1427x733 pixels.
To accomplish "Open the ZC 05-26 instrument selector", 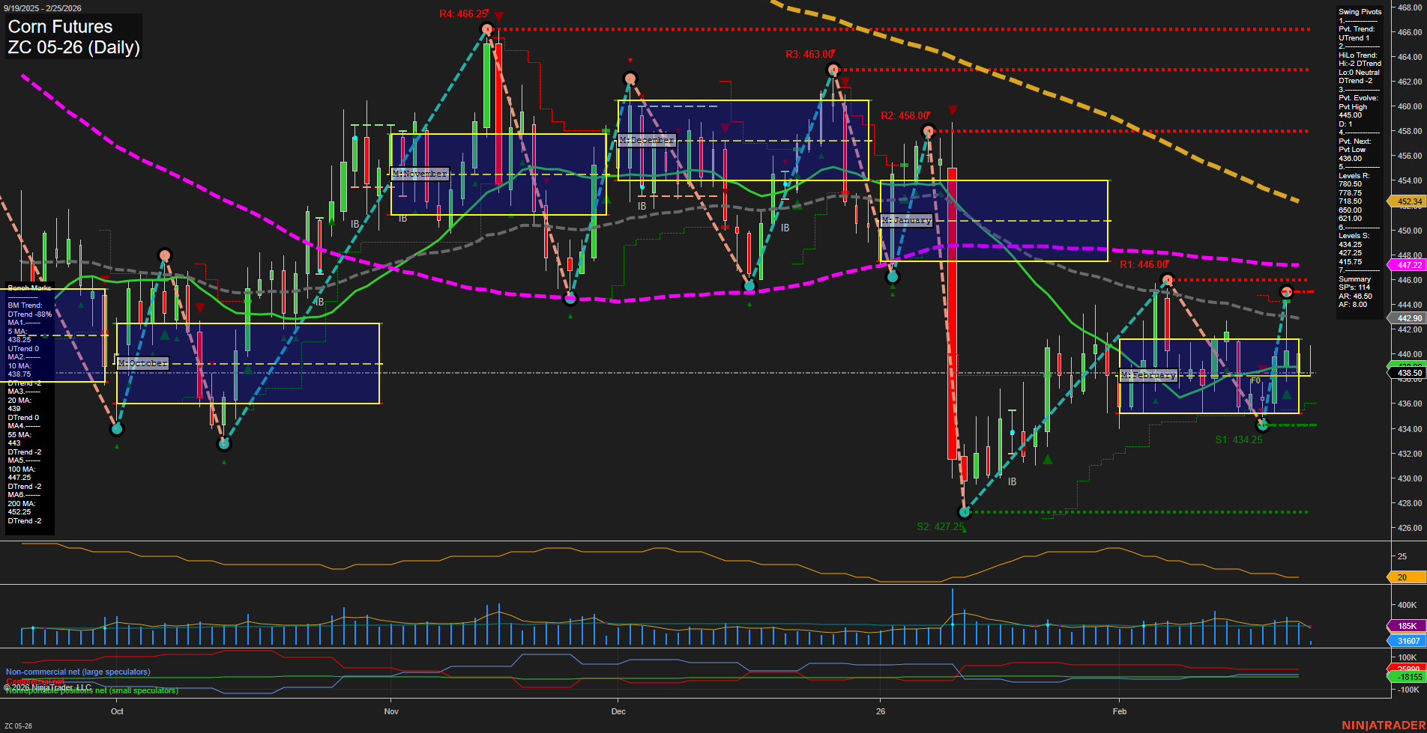I will tap(19, 724).
